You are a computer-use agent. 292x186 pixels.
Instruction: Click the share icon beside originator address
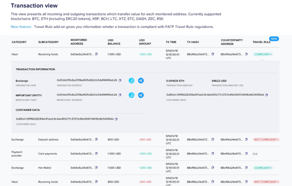click(141, 80)
